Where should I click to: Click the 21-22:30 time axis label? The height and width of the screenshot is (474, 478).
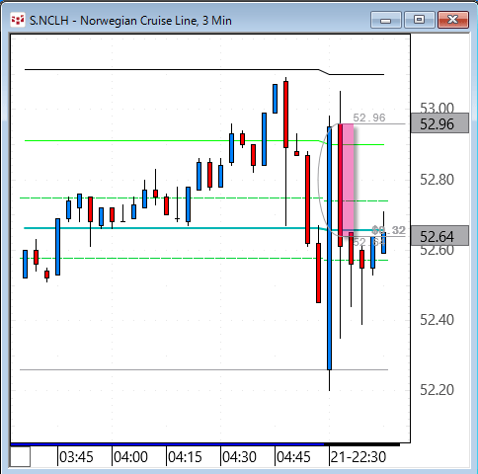coord(358,457)
